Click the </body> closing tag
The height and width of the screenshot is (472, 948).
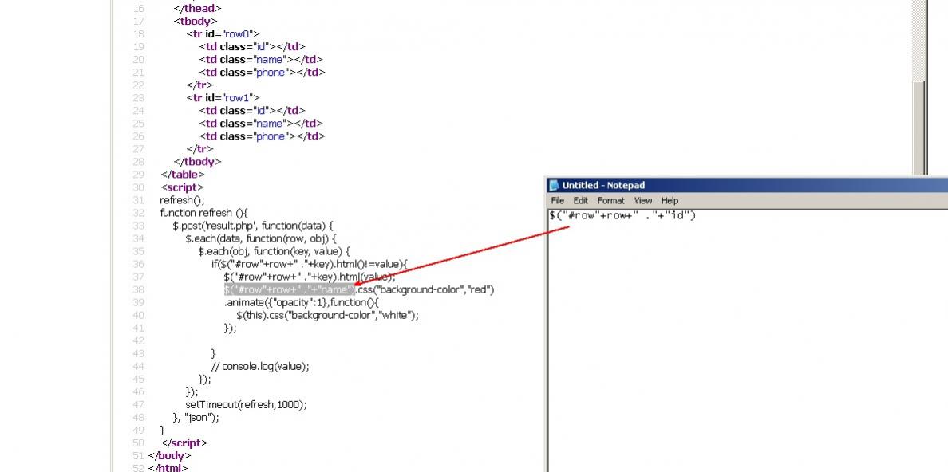point(169,456)
